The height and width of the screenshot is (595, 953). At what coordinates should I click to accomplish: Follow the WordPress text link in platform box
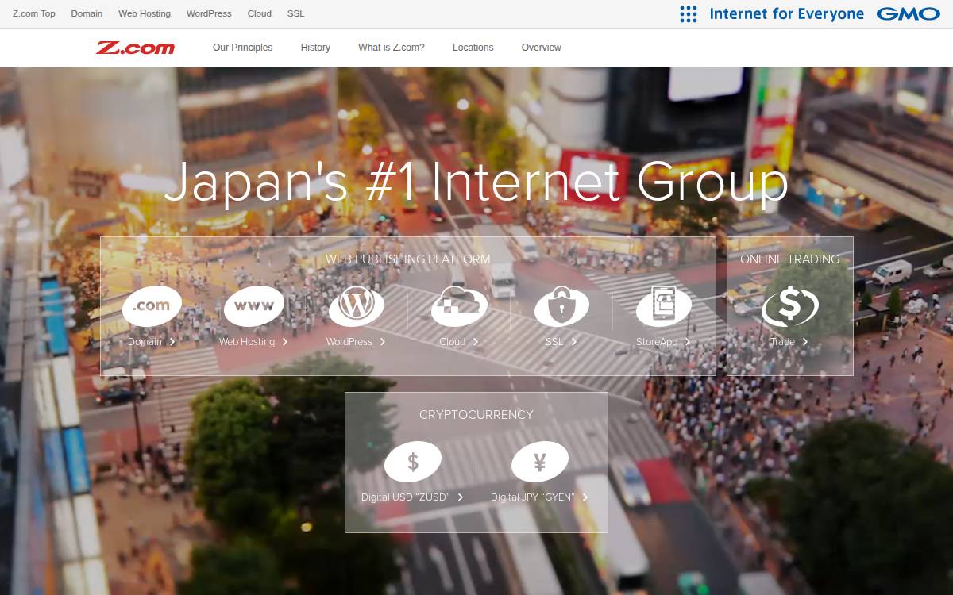pyautogui.click(x=349, y=342)
